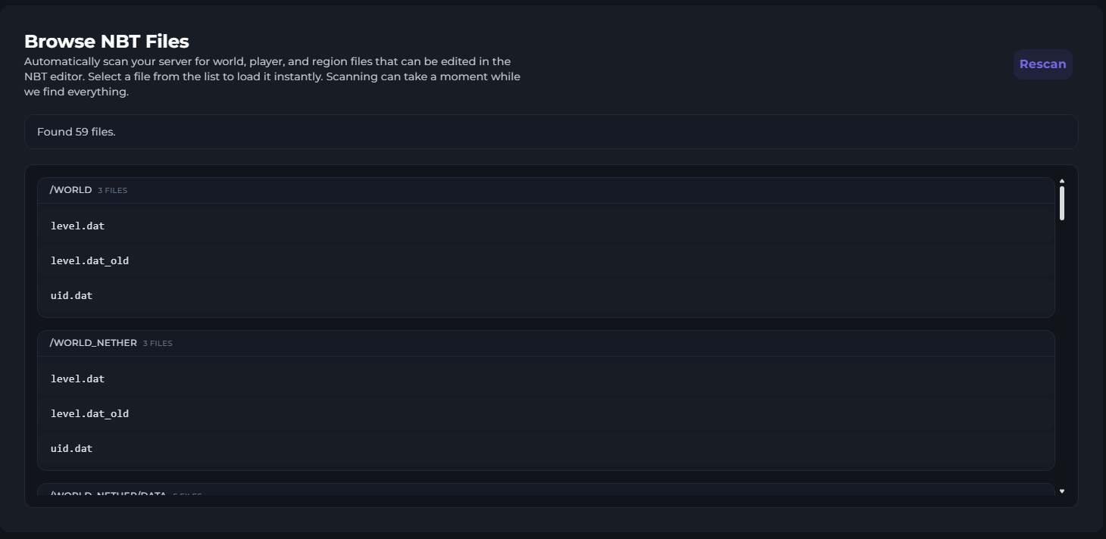This screenshot has width=1106, height=539.
Task: Click the "3 FILES" count beside /WORLD_NETHER
Action: (158, 344)
